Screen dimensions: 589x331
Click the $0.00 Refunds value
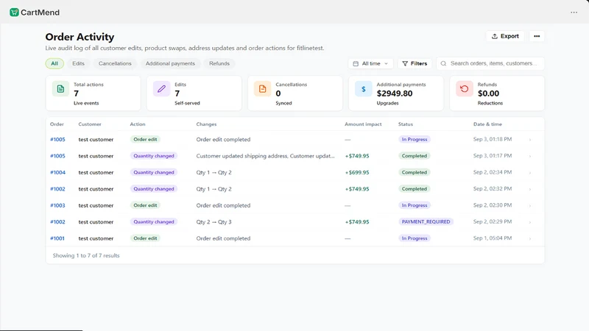(x=488, y=93)
